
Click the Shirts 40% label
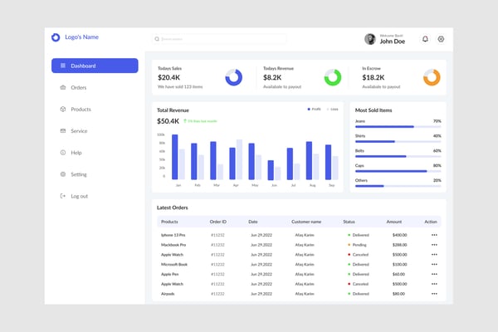point(437,136)
